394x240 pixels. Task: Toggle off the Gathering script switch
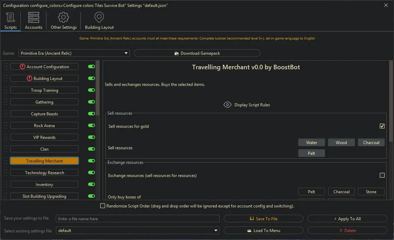pos(92,102)
